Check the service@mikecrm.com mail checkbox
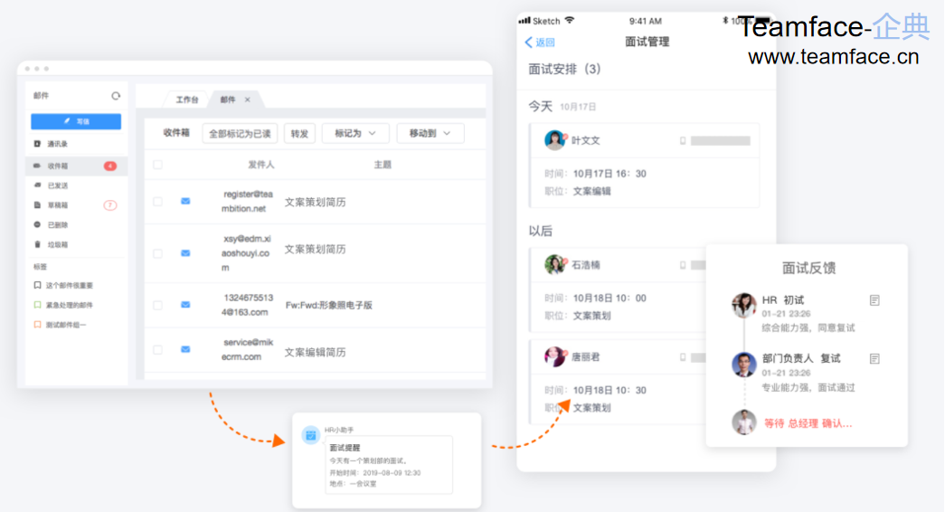This screenshot has height=512, width=945. pyautogui.click(x=158, y=349)
